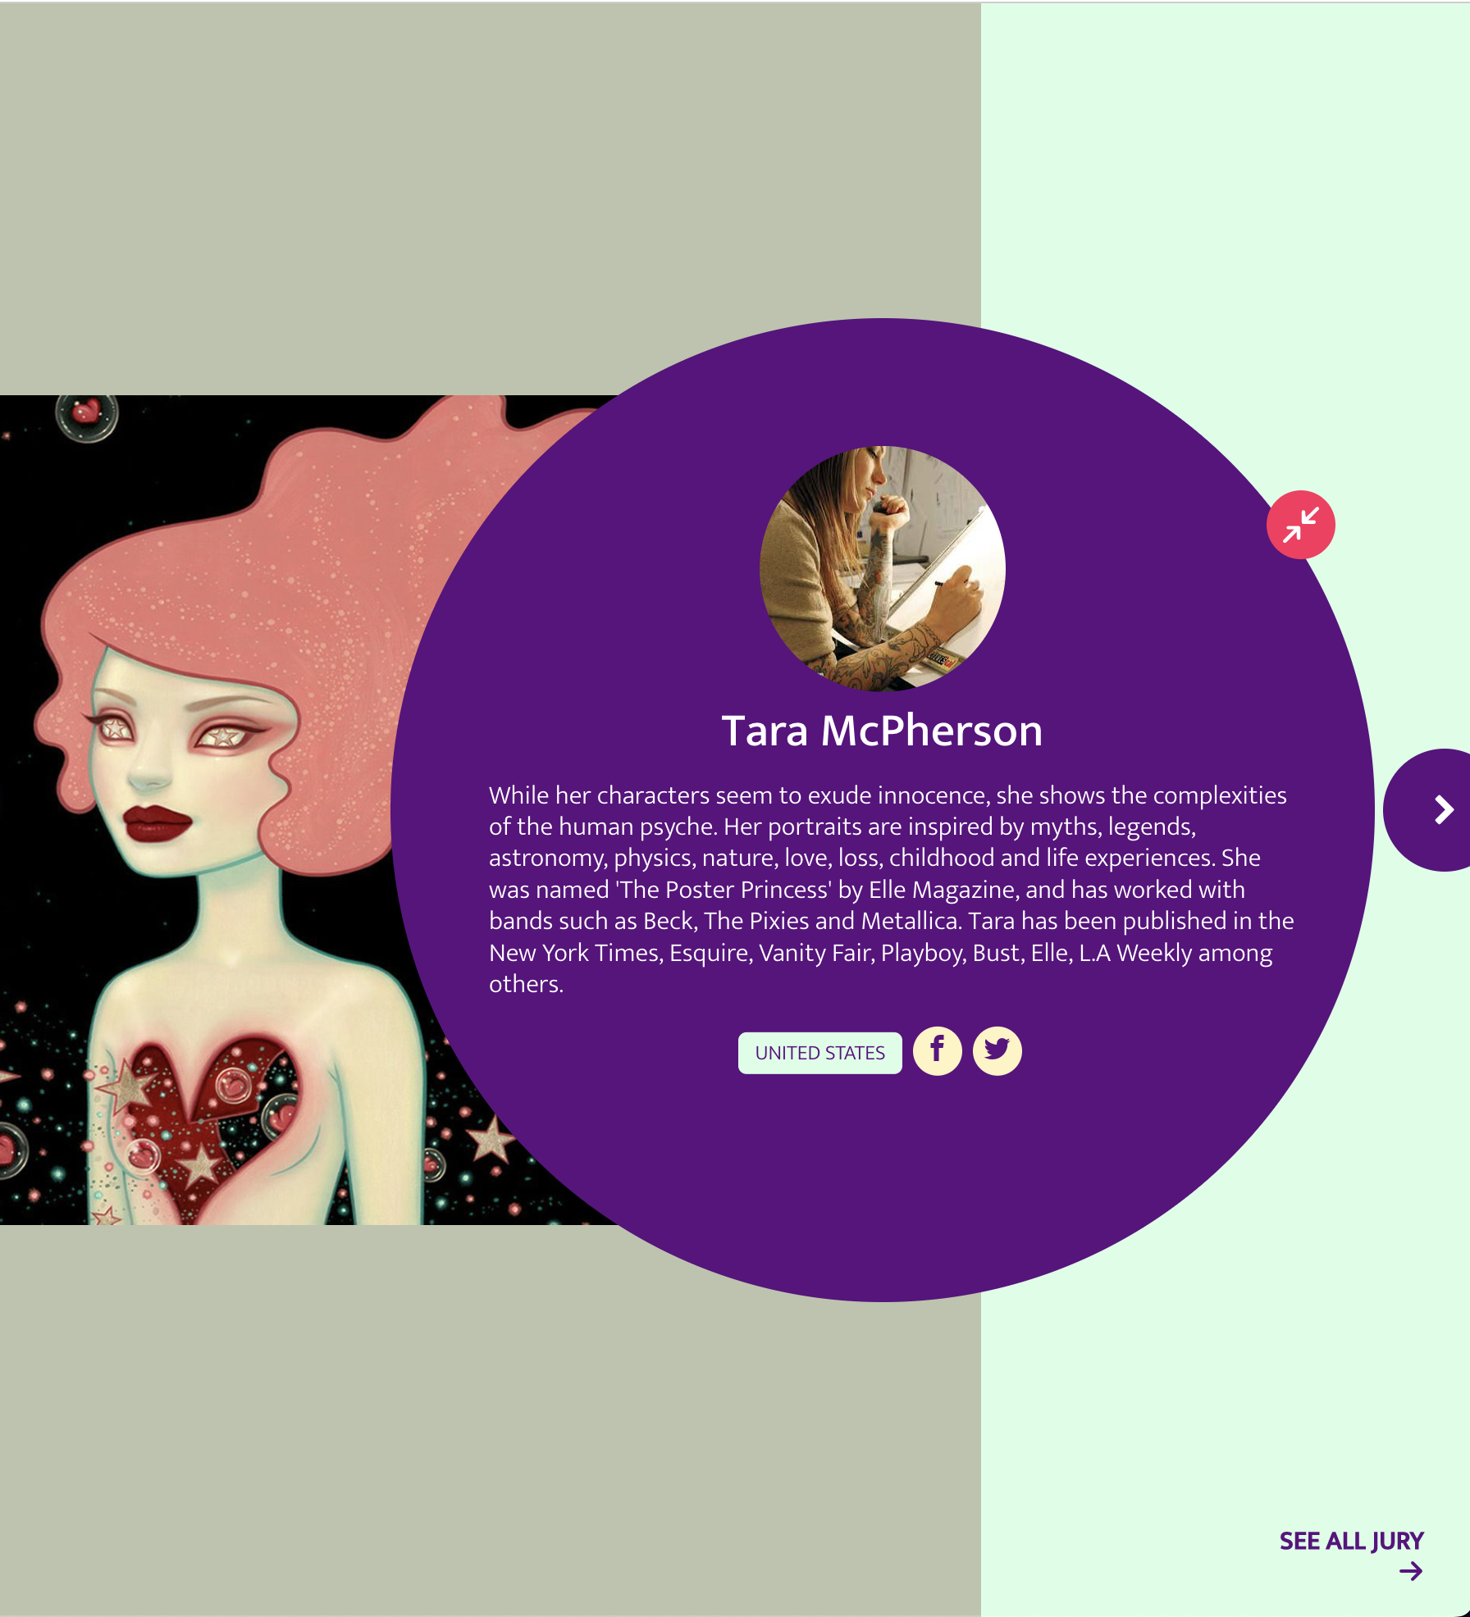
Task: Click the gray-green area above the artwork
Action: click(x=410, y=197)
